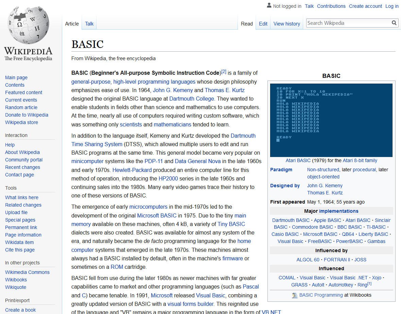Open Contents in the sidebar
The width and height of the screenshot is (401, 314).
pyautogui.click(x=15, y=85)
